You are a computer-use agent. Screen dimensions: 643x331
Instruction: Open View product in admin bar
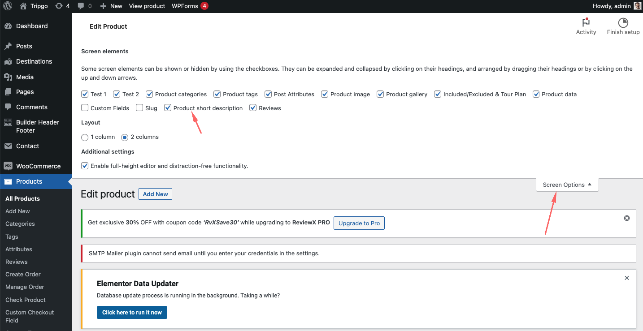147,6
